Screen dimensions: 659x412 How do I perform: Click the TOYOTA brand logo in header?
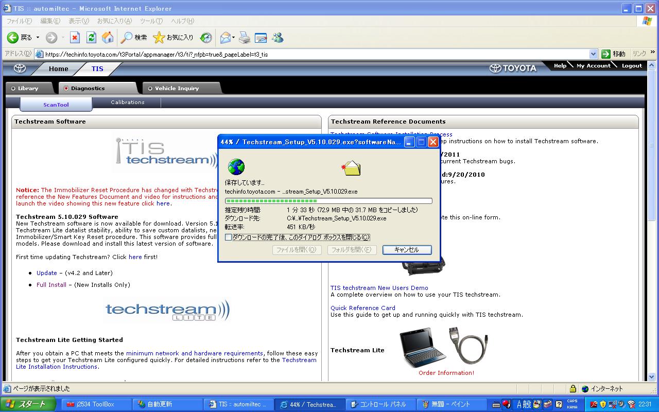[x=513, y=68]
